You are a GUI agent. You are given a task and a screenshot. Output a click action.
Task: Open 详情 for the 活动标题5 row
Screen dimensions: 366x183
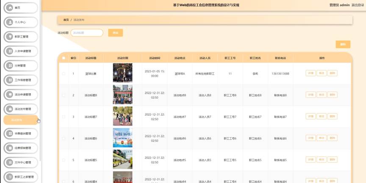[311, 159]
